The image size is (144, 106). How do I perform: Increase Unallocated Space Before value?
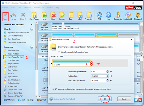coord(107,71)
